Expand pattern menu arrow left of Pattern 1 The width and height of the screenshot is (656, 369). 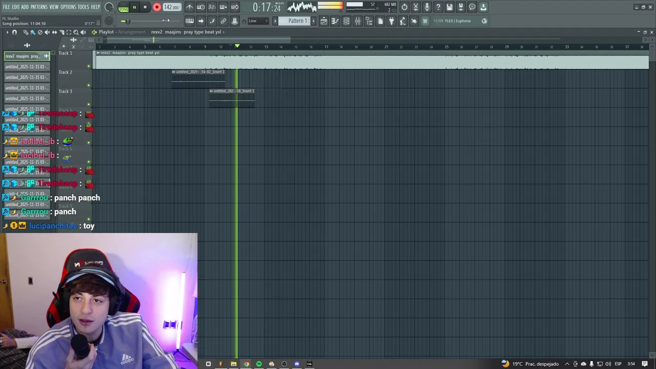click(275, 21)
